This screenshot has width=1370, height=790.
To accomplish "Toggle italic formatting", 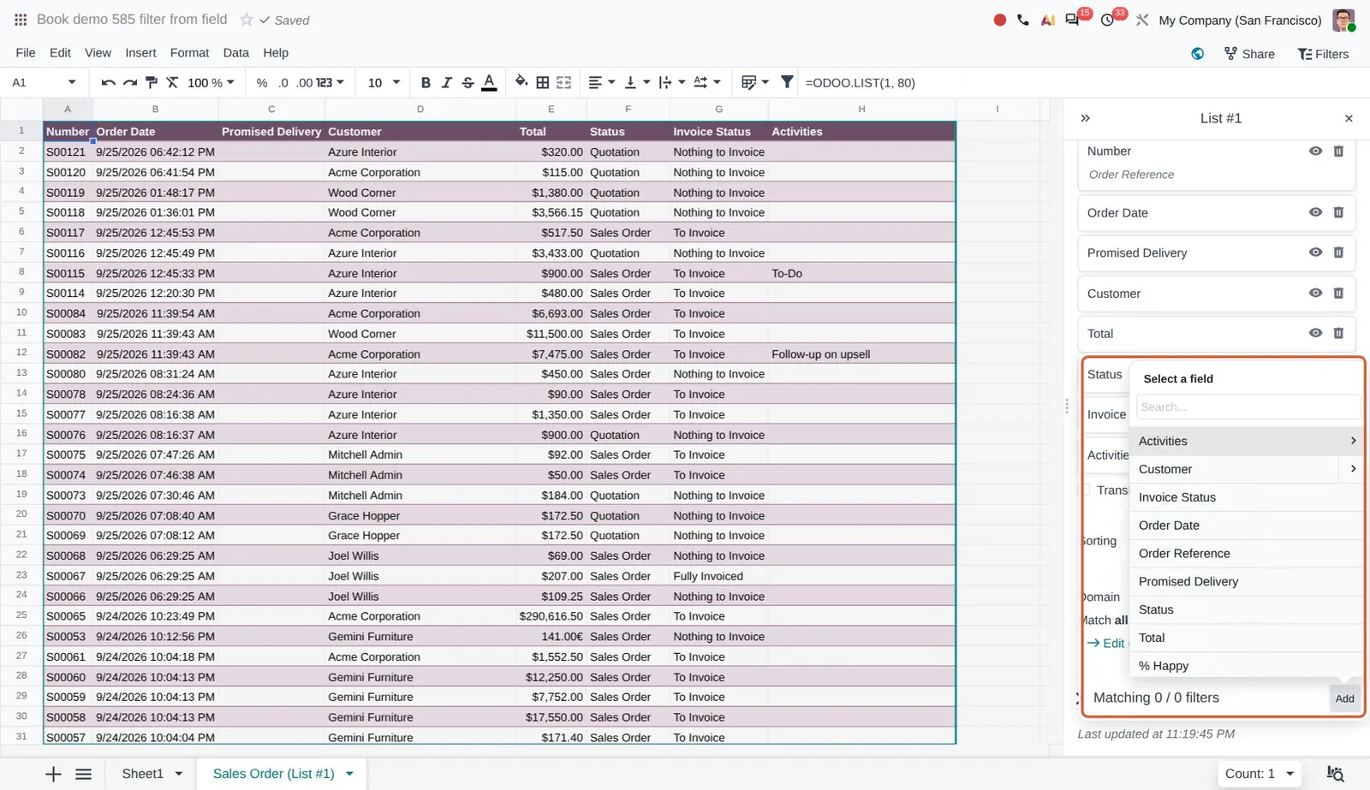I will [x=446, y=82].
